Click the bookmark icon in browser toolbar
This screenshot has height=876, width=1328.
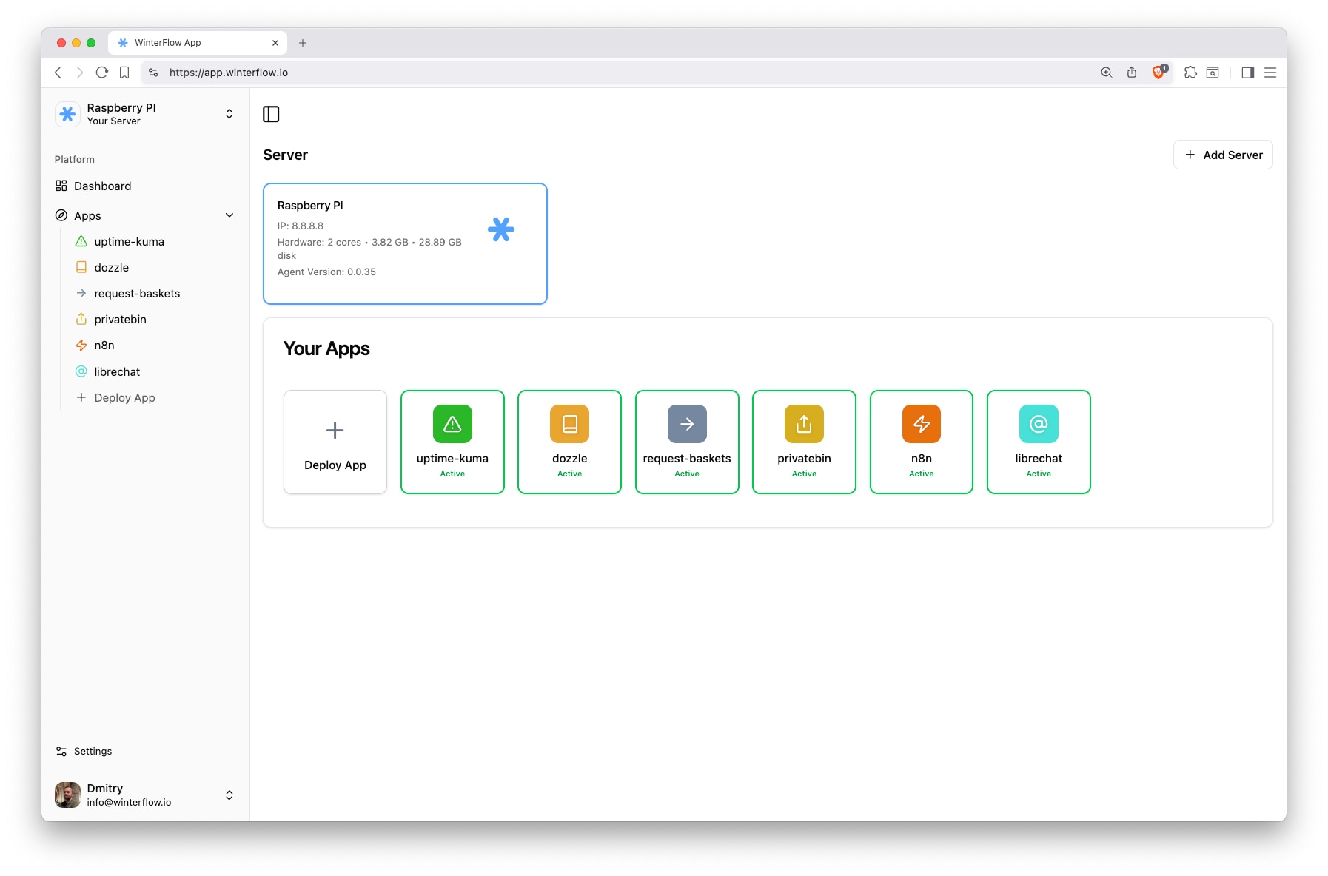click(124, 73)
